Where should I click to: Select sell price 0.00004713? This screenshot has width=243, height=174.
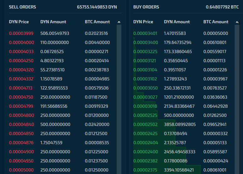(x=21, y=88)
